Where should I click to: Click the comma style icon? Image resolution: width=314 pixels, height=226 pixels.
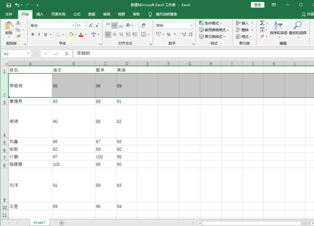175,34
